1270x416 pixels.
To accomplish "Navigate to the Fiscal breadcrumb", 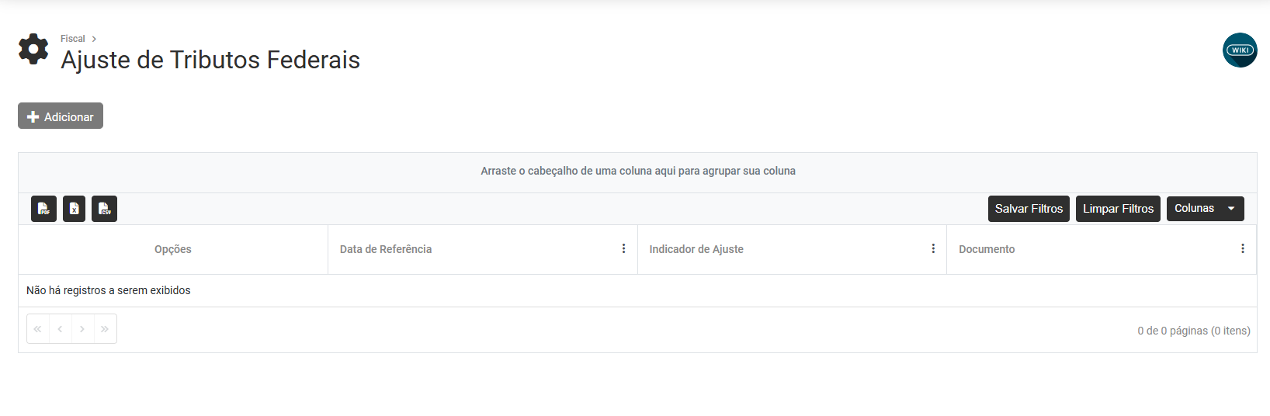I will 73,39.
